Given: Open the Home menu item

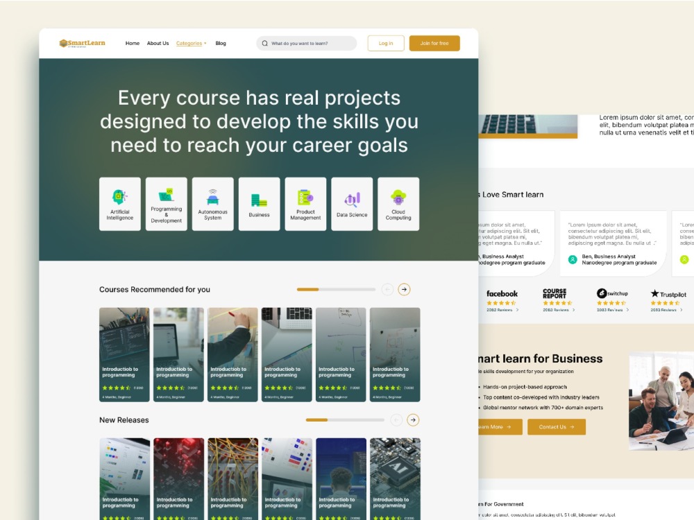Looking at the screenshot, I should pyautogui.click(x=133, y=43).
